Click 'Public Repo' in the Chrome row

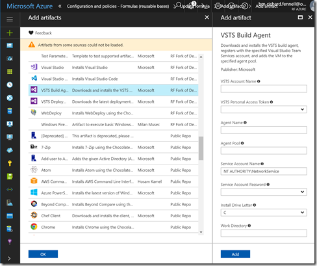181,227
